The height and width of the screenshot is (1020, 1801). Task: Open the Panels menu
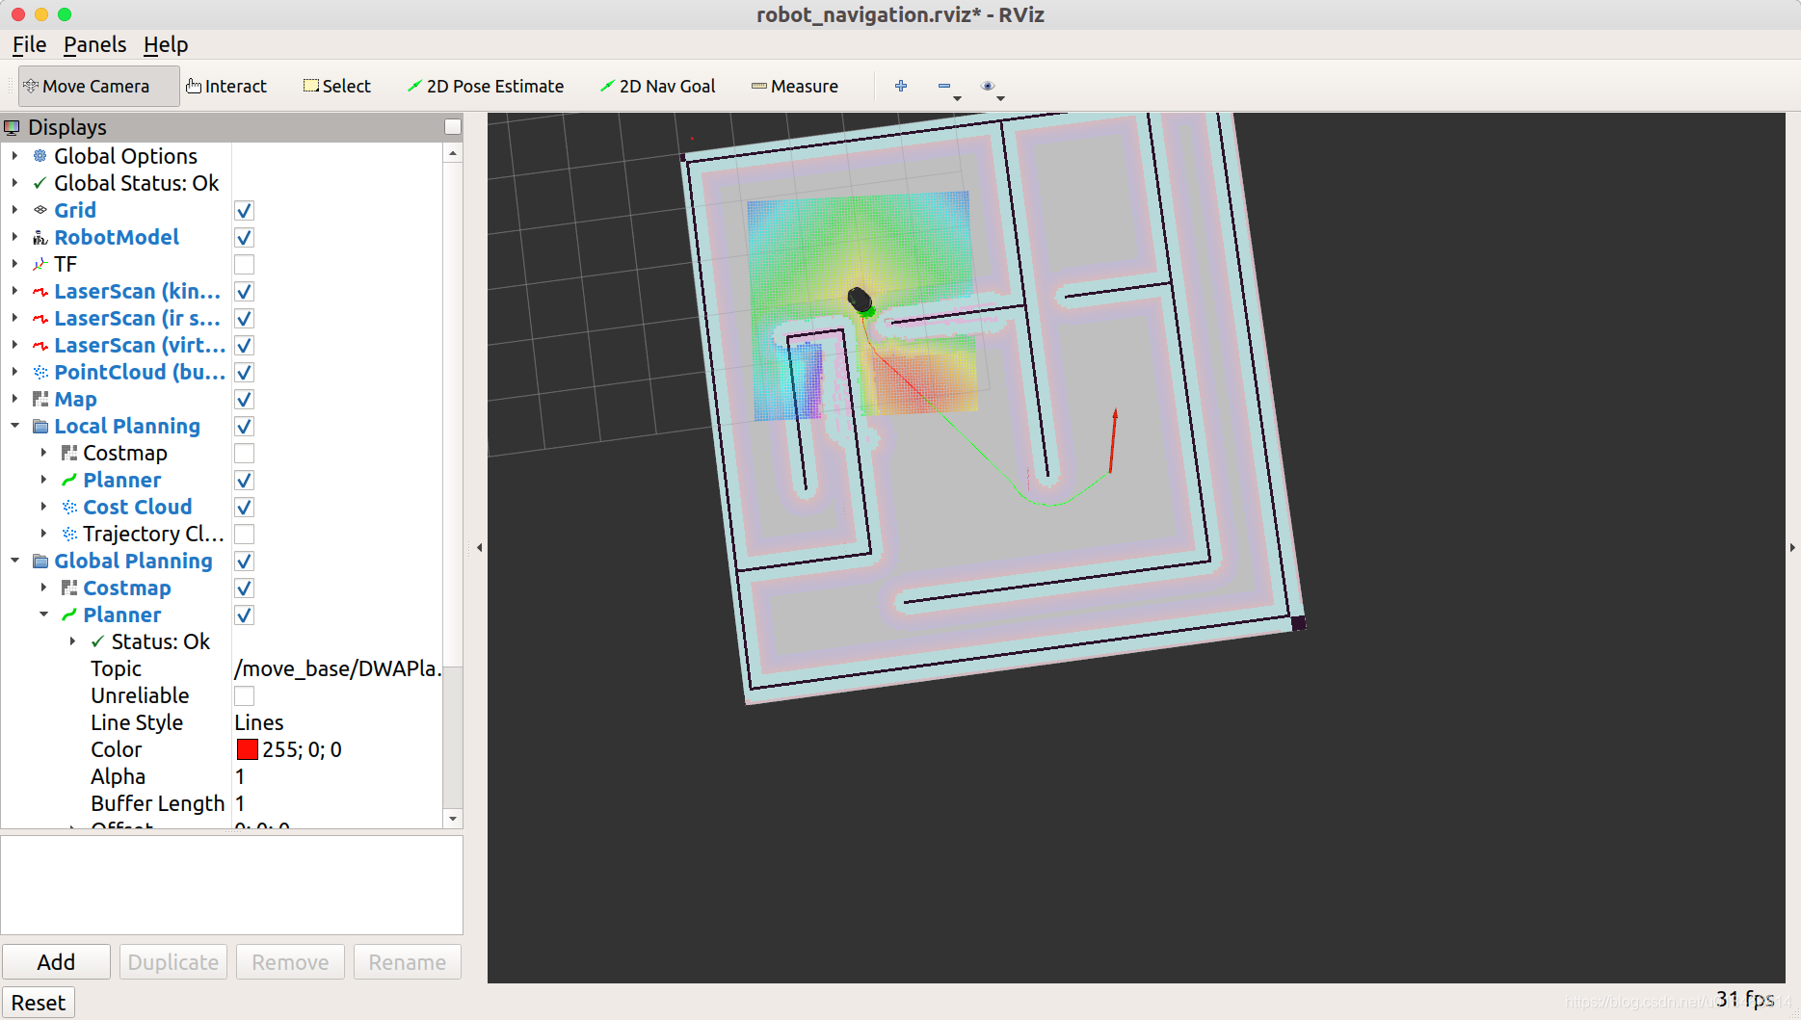(93, 44)
